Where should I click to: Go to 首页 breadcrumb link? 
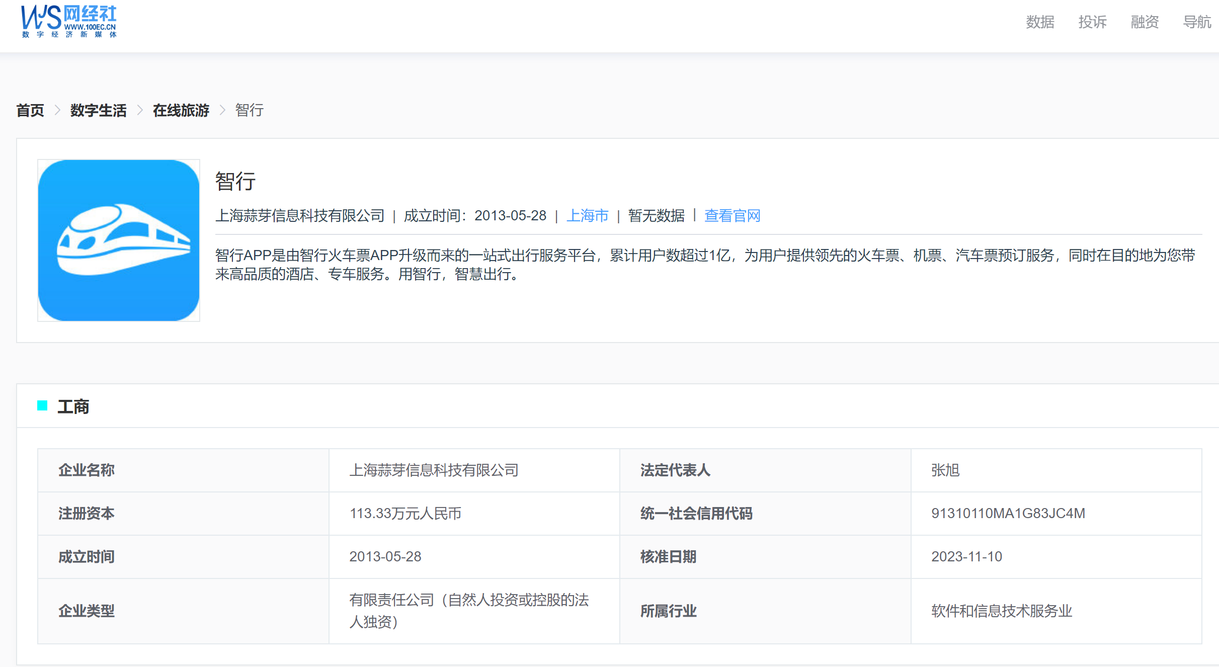pos(30,110)
